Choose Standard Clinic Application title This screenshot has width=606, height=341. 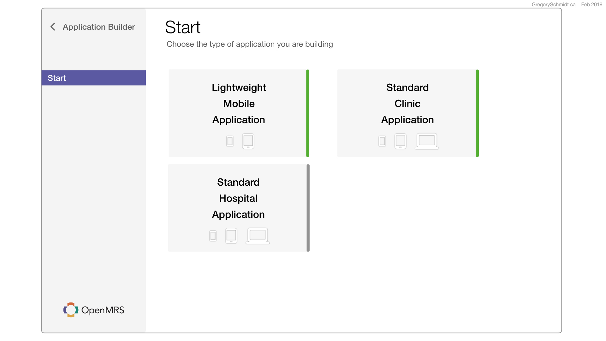[x=407, y=104]
